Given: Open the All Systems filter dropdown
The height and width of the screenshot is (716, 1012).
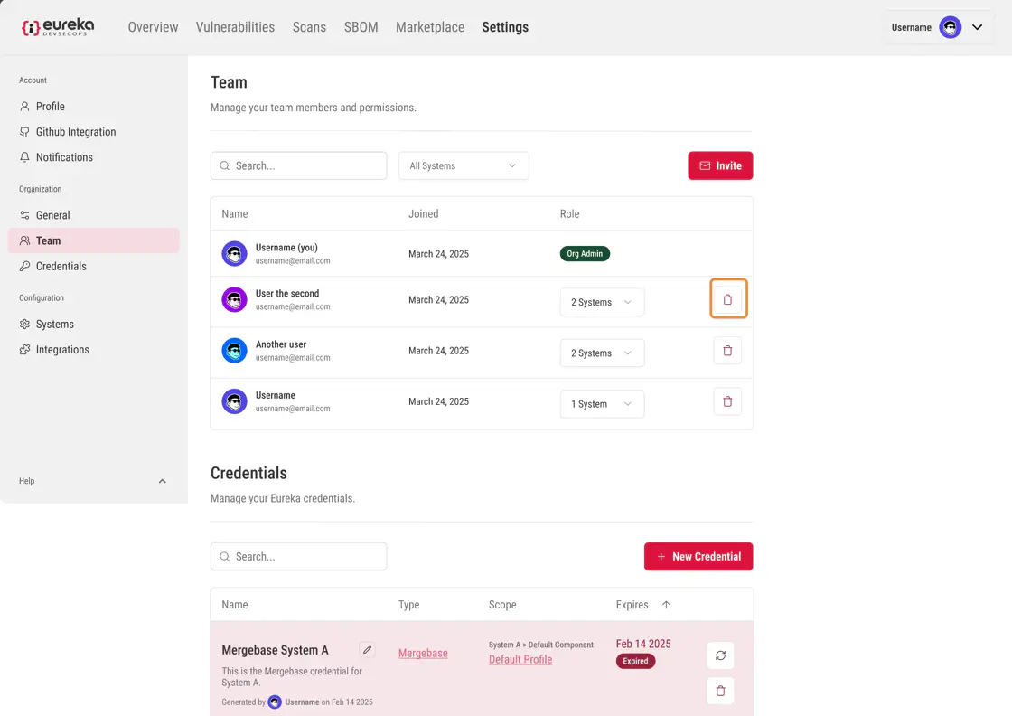Looking at the screenshot, I should pos(463,165).
